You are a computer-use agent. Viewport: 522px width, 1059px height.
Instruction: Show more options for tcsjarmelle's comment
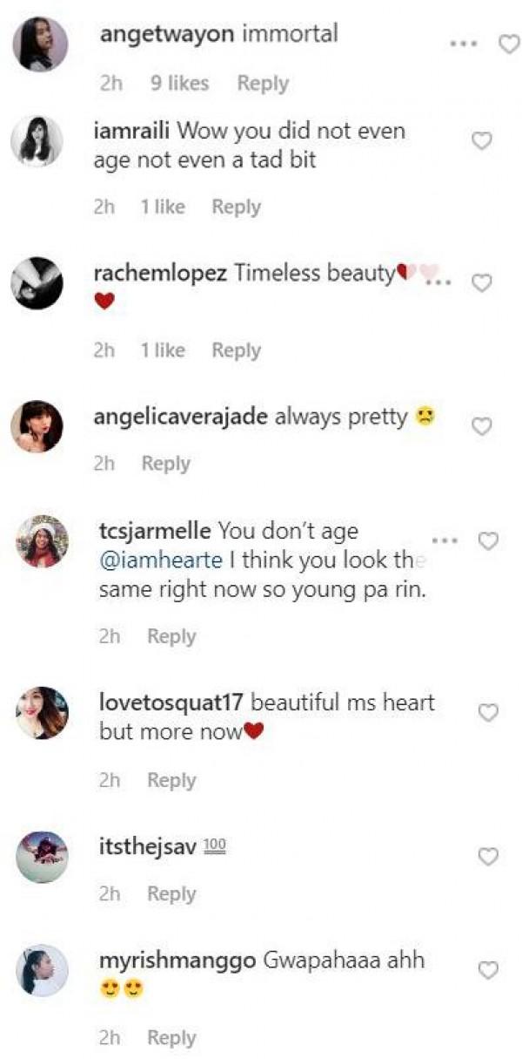[x=445, y=540]
